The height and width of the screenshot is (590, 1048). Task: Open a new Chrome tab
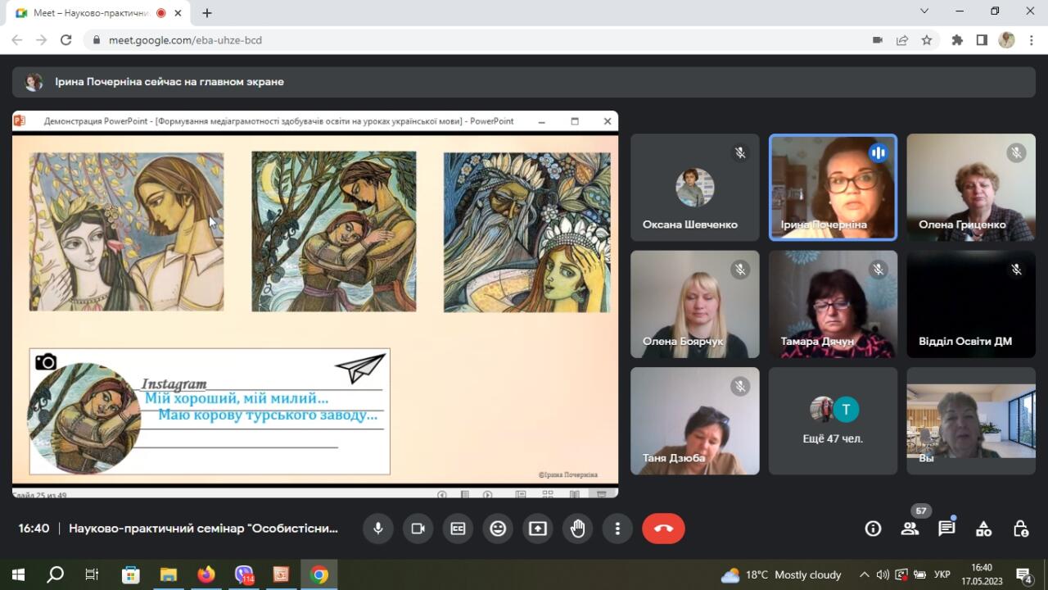[207, 13]
